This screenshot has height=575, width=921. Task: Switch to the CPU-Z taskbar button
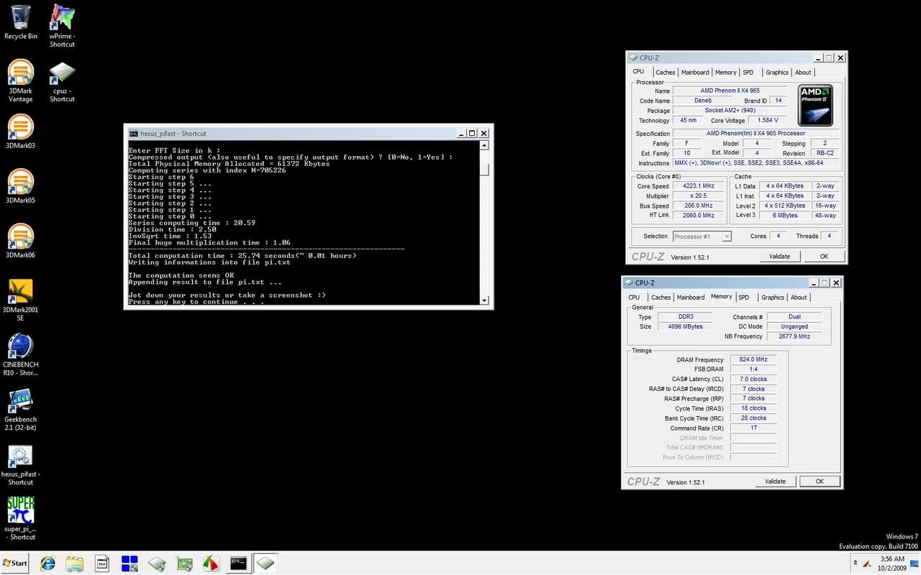tap(265, 563)
